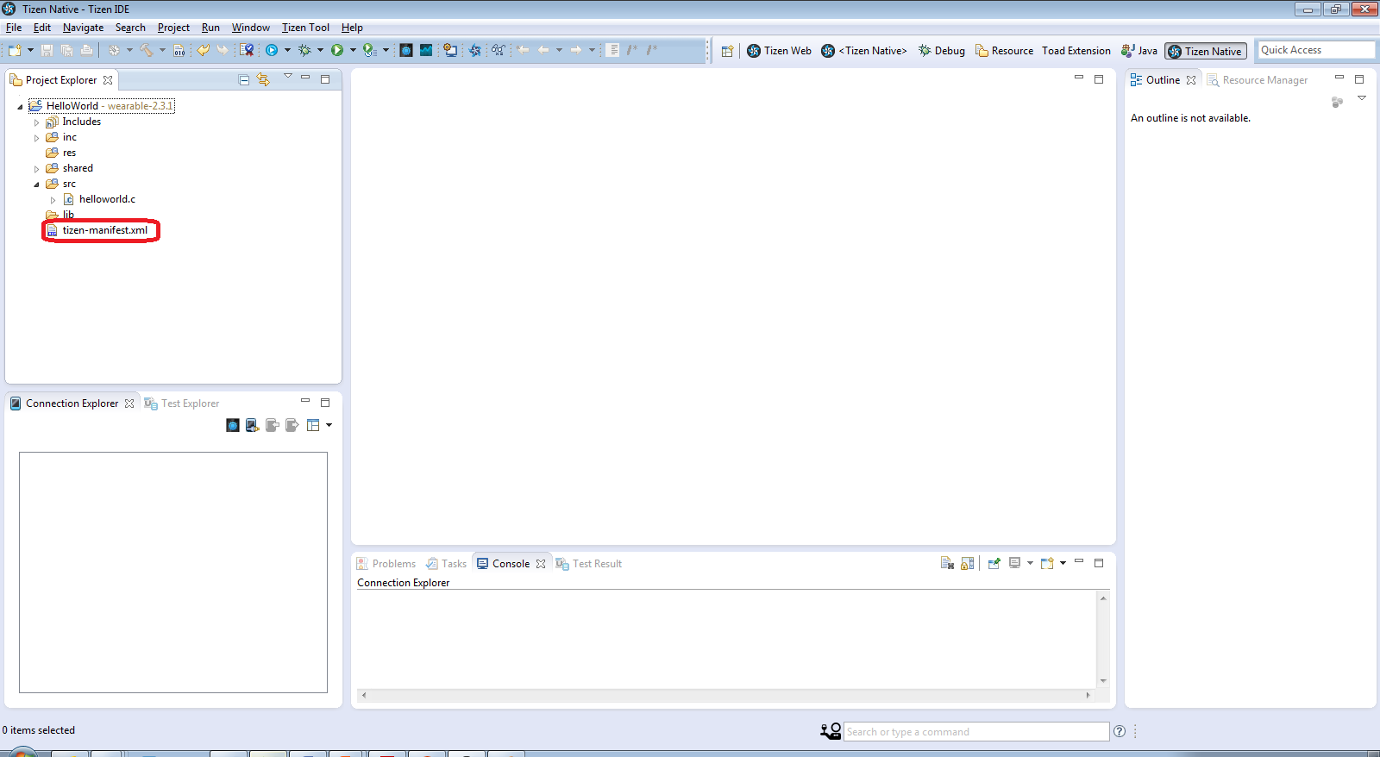Switch to Debug perspective

(x=942, y=51)
